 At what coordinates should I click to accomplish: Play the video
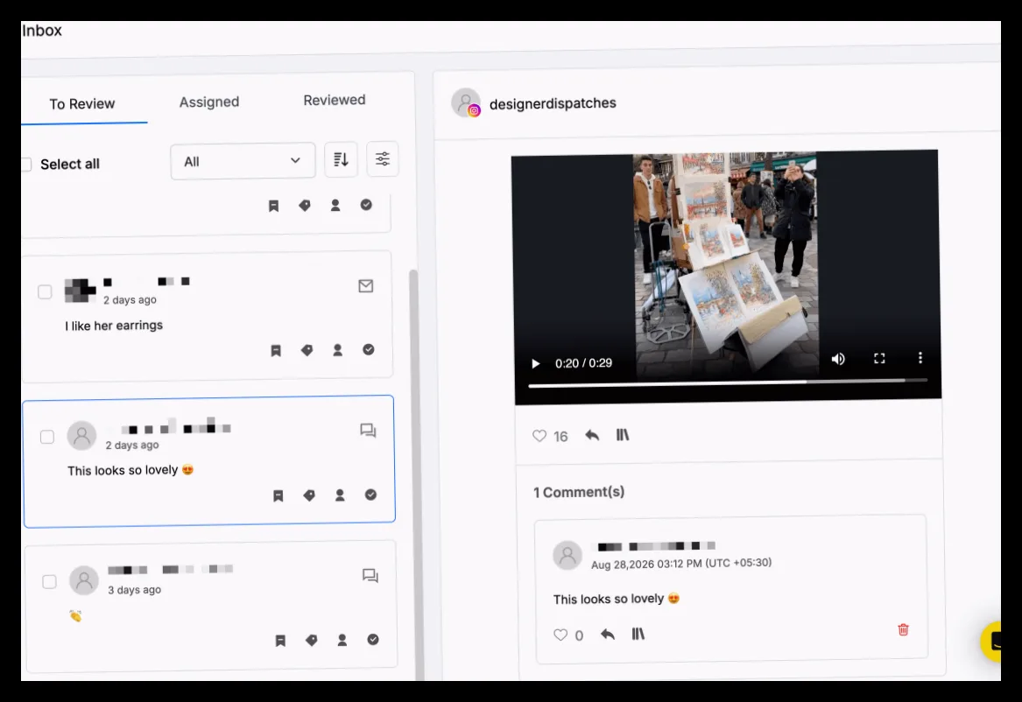[536, 363]
